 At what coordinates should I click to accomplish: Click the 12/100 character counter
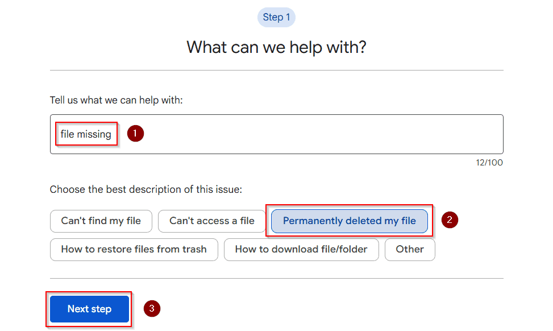pyautogui.click(x=489, y=163)
